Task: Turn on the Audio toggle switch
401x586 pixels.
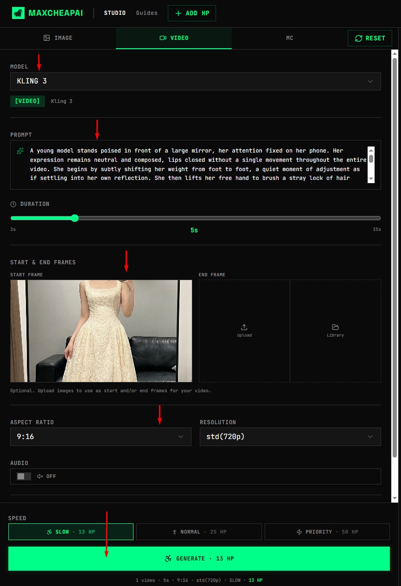Action: click(23, 476)
